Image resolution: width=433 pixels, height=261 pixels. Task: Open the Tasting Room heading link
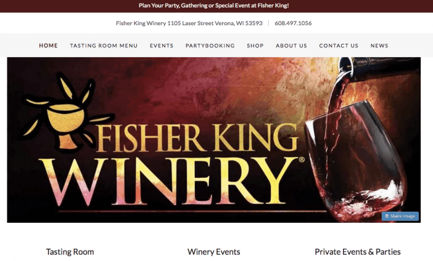point(70,252)
